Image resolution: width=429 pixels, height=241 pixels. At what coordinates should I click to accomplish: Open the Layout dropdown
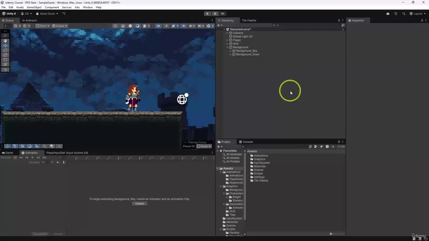418,14
